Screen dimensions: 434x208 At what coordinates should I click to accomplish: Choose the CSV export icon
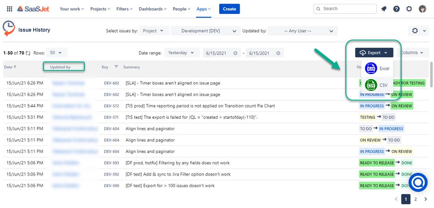371,85
